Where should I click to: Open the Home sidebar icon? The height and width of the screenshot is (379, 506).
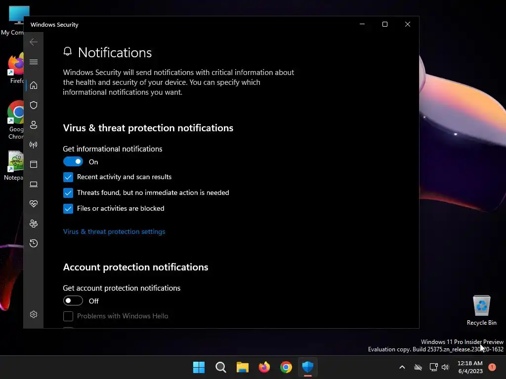(x=34, y=85)
